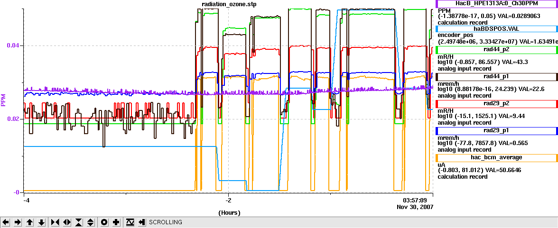
Task: Pan the plot down with the down arrow
Action: click(x=42, y=222)
